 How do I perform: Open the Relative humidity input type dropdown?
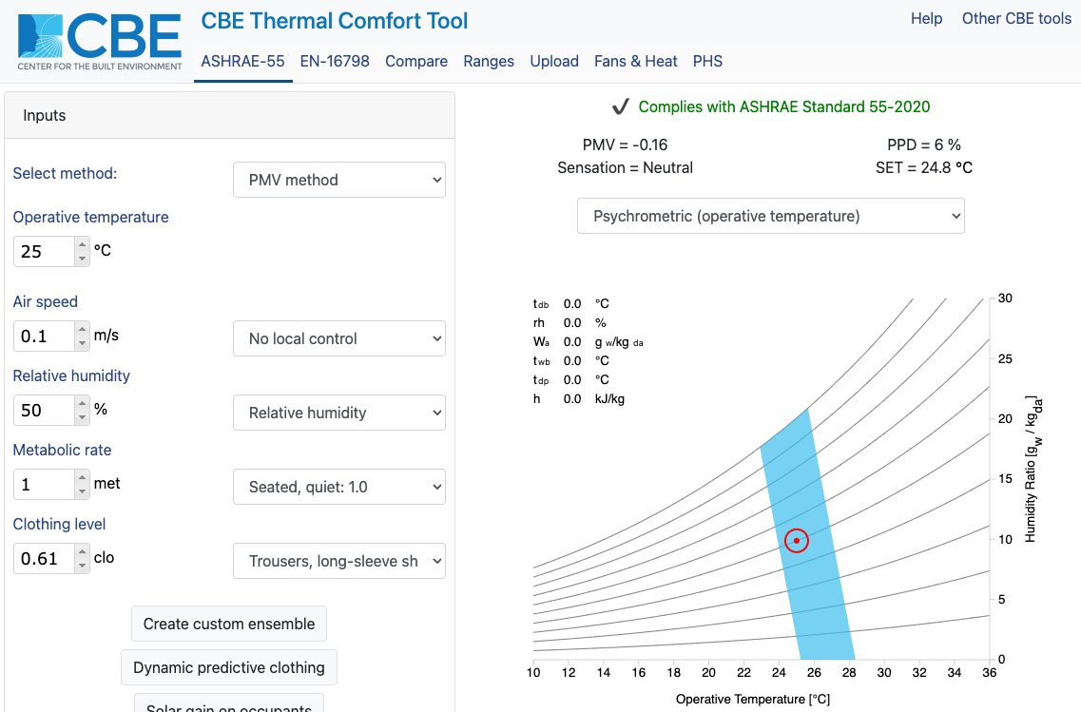coord(338,413)
